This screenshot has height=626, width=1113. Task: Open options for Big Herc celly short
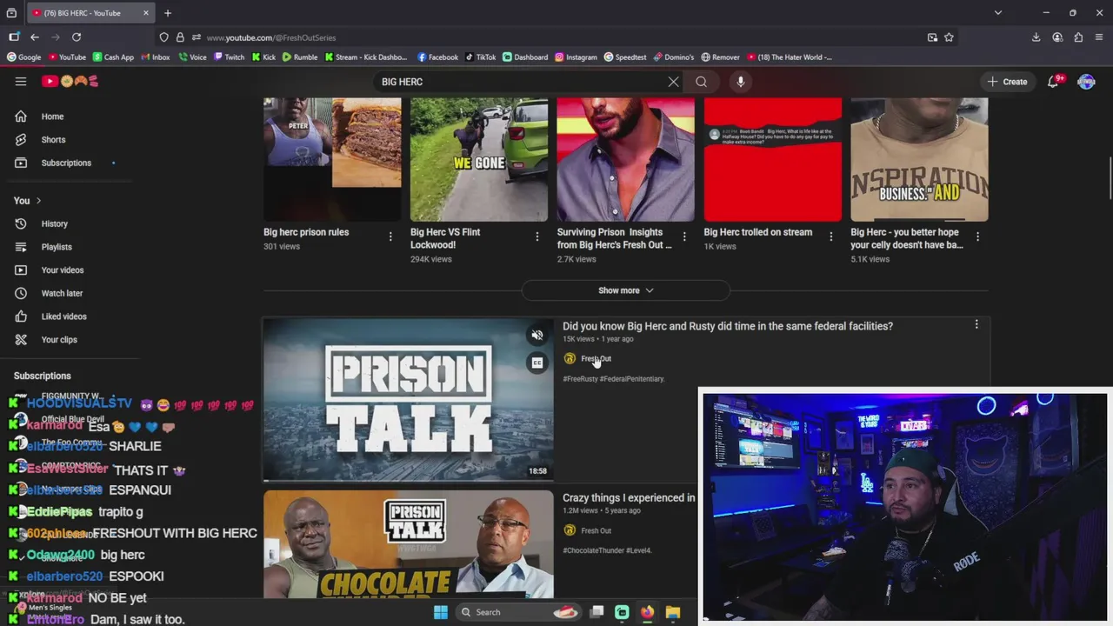pyautogui.click(x=977, y=236)
